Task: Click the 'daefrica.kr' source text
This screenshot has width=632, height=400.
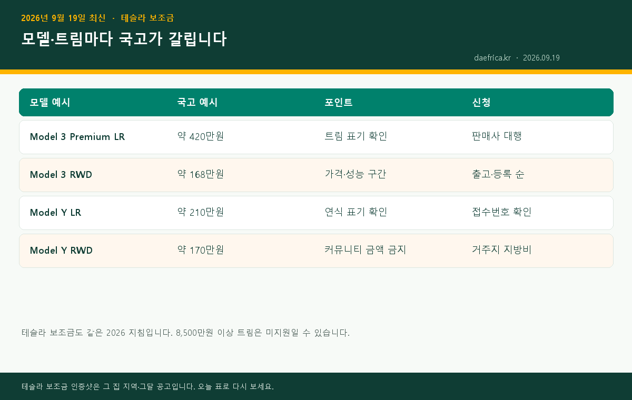Action: [x=492, y=58]
